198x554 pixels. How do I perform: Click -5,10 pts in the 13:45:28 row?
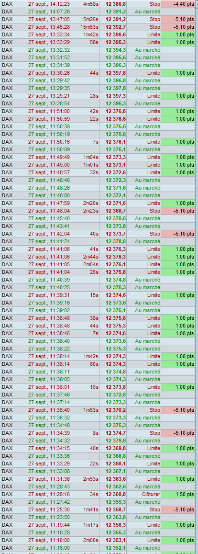tap(178, 27)
